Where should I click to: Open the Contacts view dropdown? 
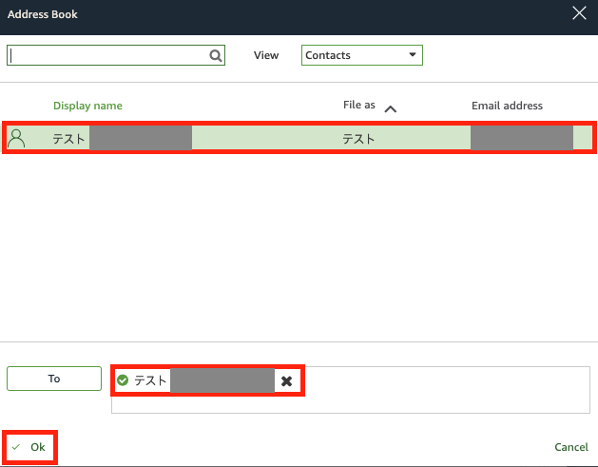pyautogui.click(x=361, y=55)
